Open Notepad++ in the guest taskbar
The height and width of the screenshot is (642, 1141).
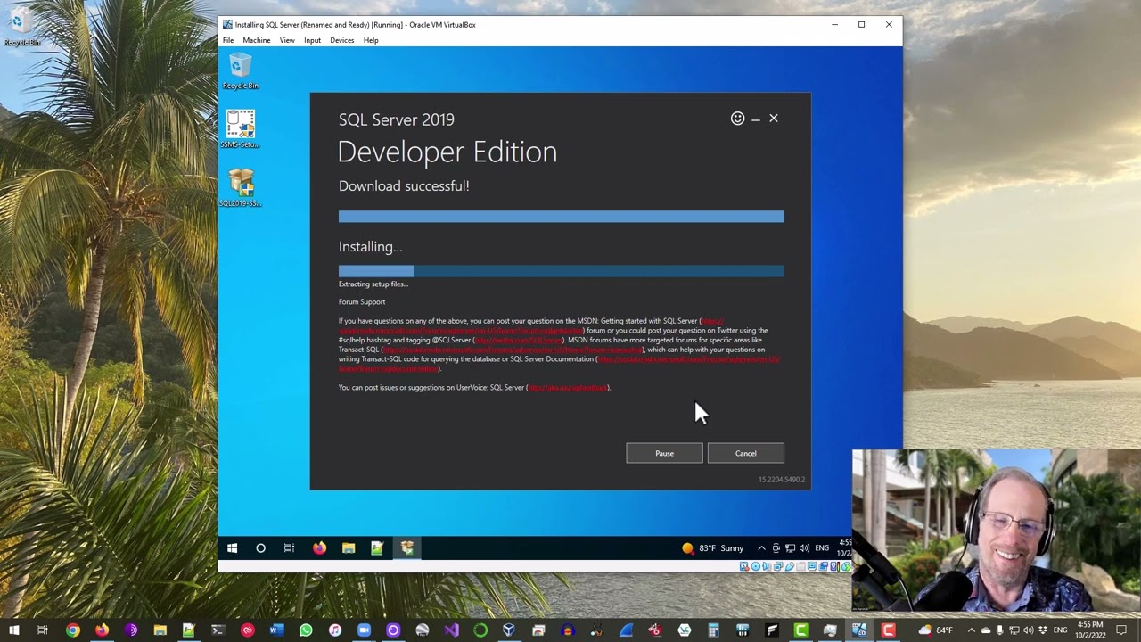coord(377,548)
